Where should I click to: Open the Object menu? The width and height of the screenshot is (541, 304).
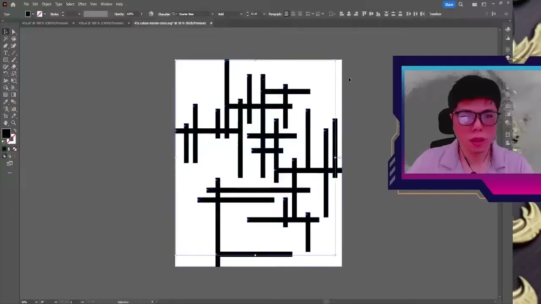[x=46, y=4]
